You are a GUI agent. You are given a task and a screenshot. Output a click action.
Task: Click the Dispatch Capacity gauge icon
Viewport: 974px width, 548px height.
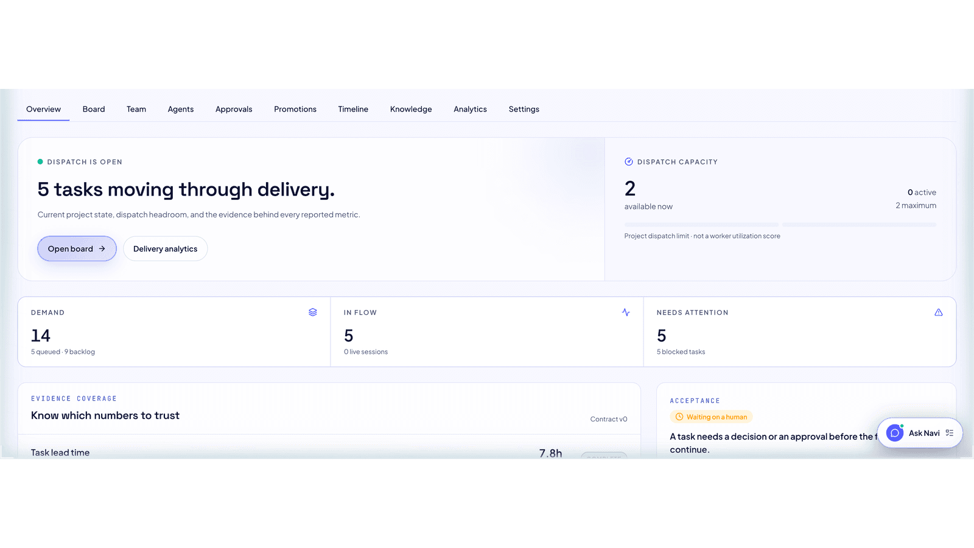(x=629, y=162)
